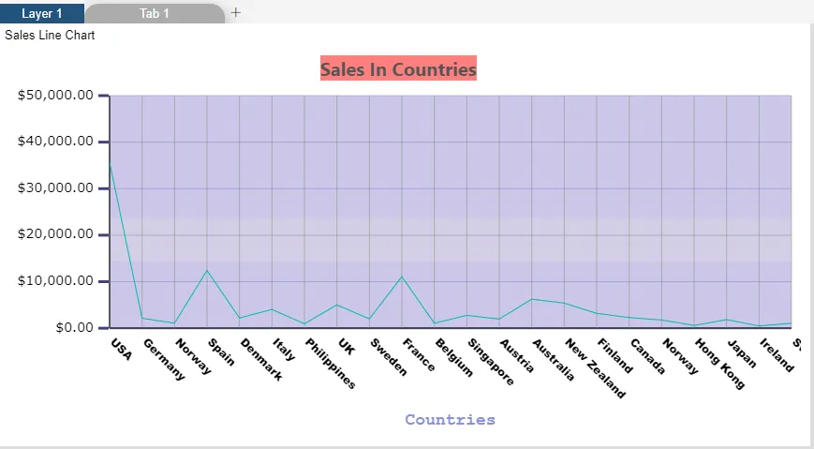Select the $50,000.00 y-axis label
This screenshot has width=814, height=449.
coord(56,96)
